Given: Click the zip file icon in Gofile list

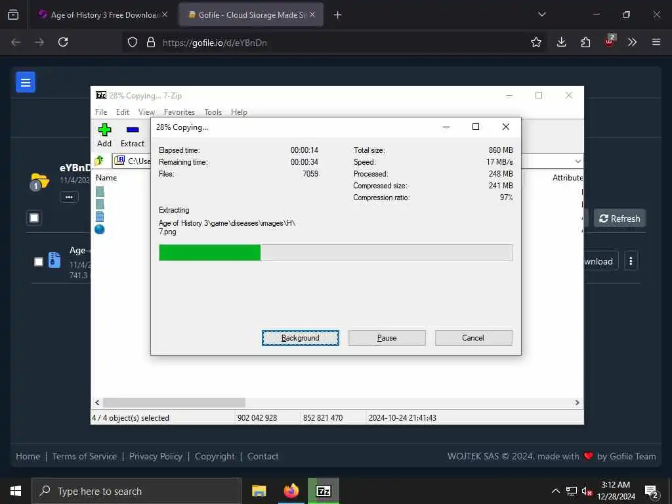Looking at the screenshot, I should pos(54,260).
